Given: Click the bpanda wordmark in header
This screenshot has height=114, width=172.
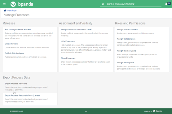Looking at the screenshot, I should [x=26, y=4].
